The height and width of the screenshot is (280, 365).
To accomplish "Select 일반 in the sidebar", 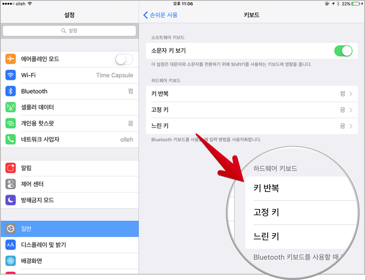I will point(70,229).
